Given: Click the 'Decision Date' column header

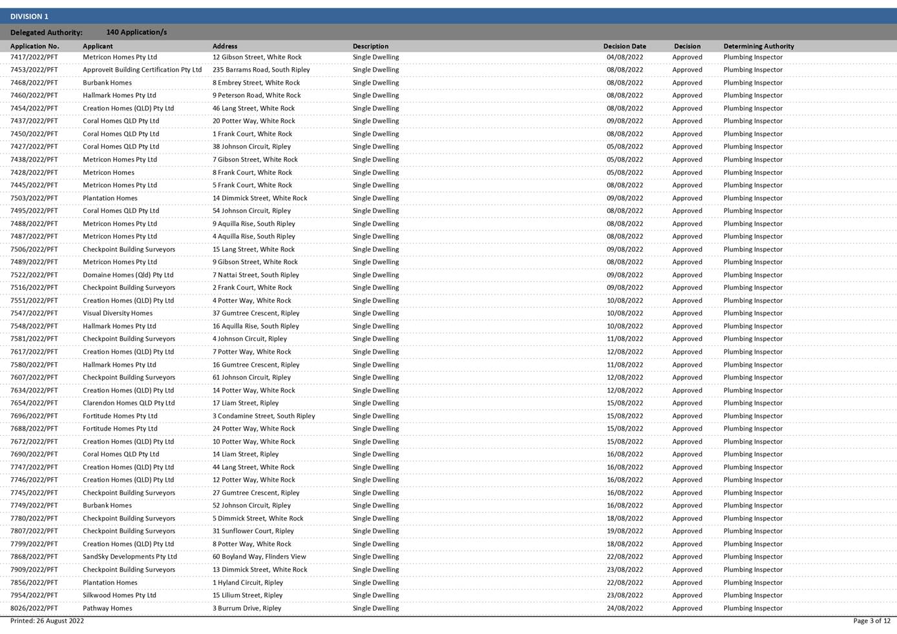Looking at the screenshot, I should [x=624, y=46].
